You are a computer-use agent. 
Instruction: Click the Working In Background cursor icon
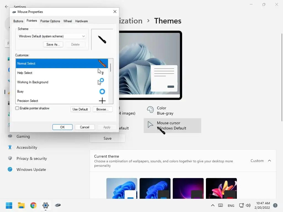[101, 81]
